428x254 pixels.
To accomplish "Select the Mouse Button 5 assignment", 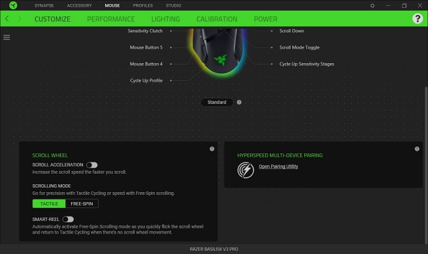I will click(x=146, y=47).
